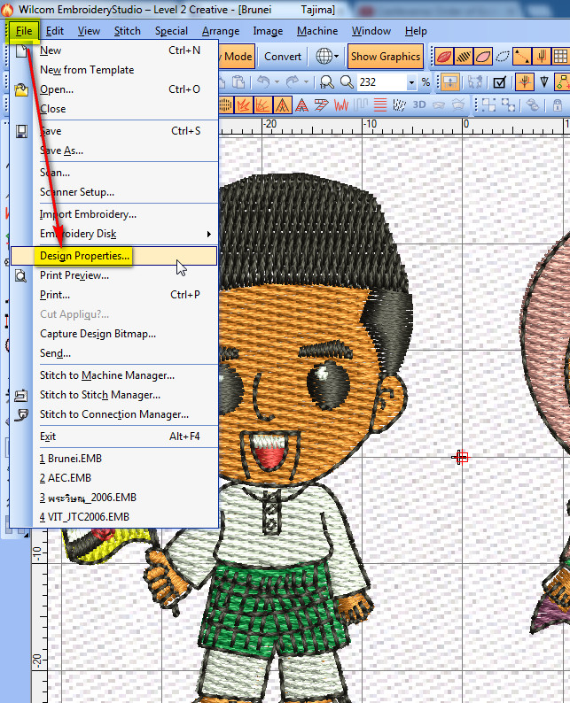Click the 3D effect icon
This screenshot has height=703, width=570.
click(x=419, y=105)
